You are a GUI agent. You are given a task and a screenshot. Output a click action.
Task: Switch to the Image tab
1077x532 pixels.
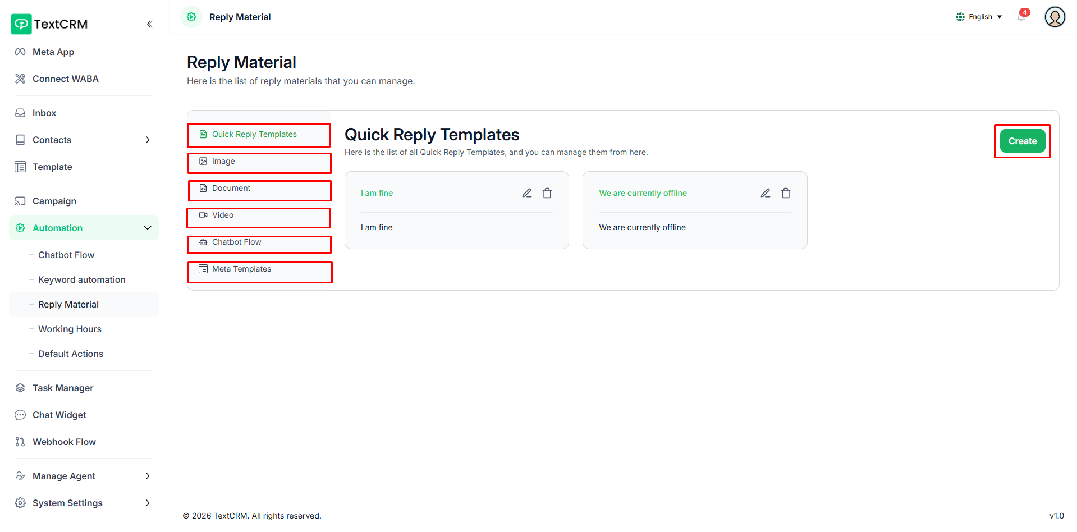coord(259,162)
